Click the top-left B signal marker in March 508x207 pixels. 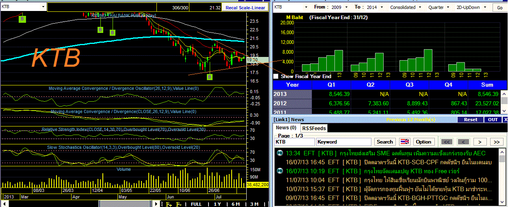tap(22, 19)
